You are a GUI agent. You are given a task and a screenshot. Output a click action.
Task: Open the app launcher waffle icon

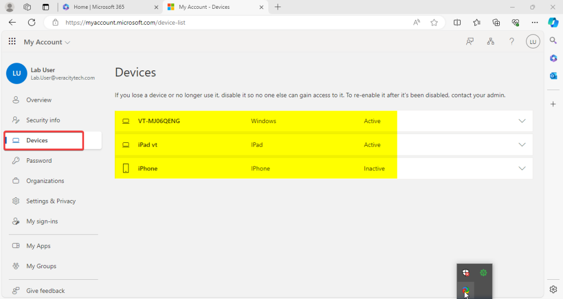coord(12,42)
